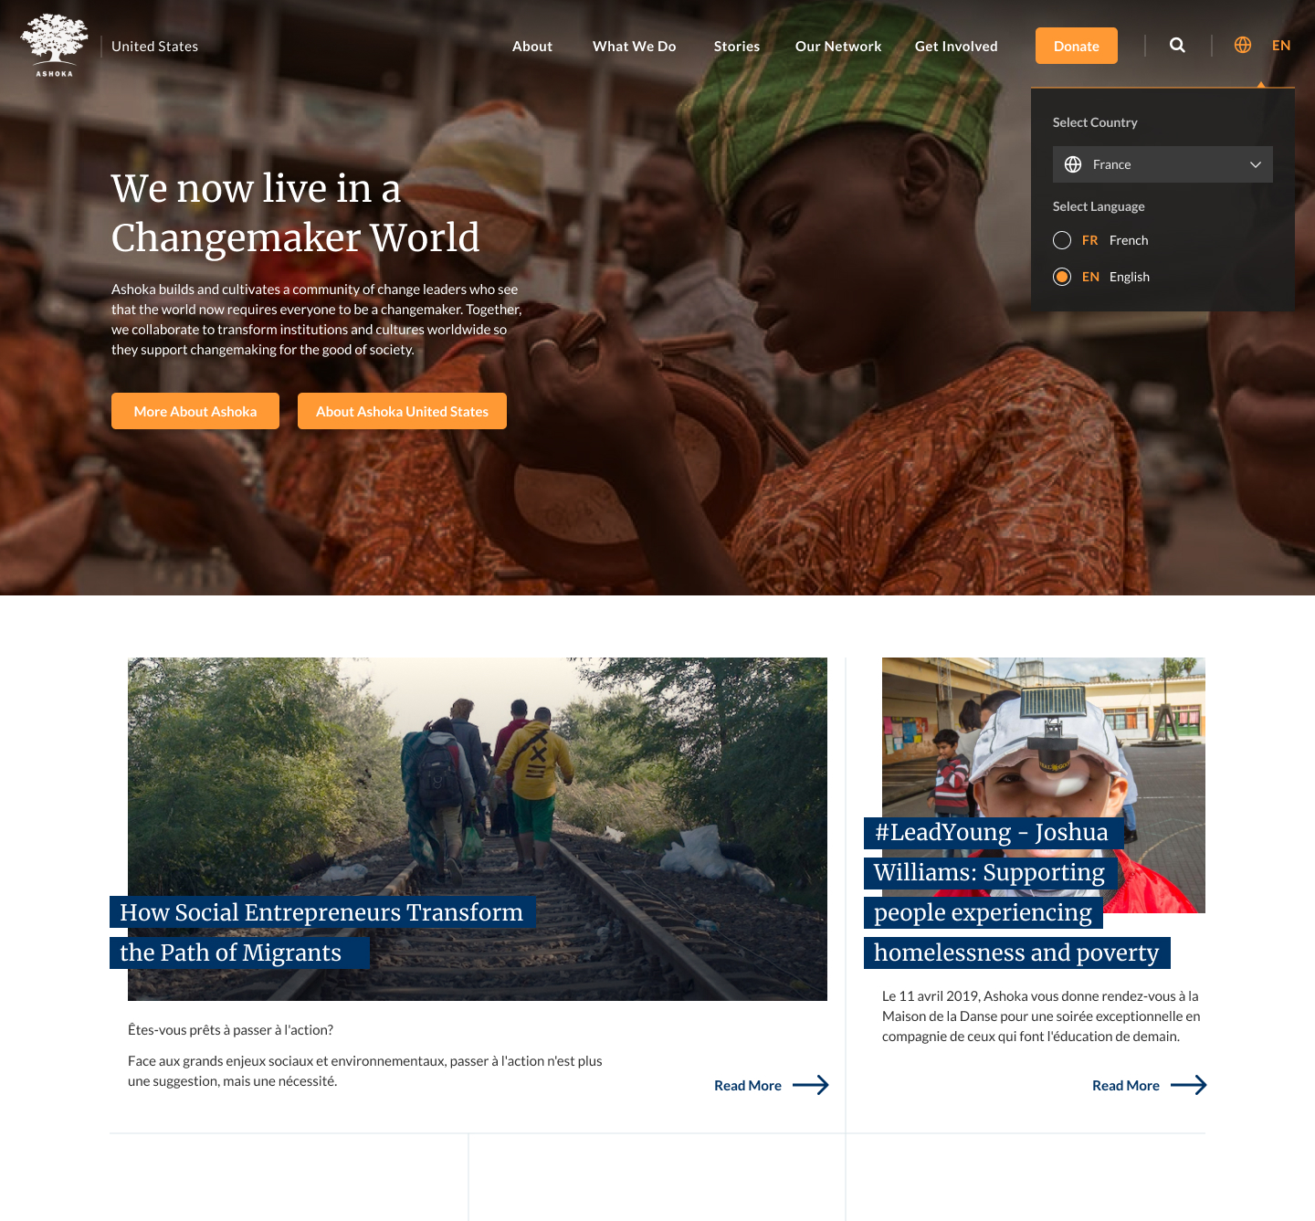Expand the France country dropdown
1315x1221 pixels.
[1162, 164]
